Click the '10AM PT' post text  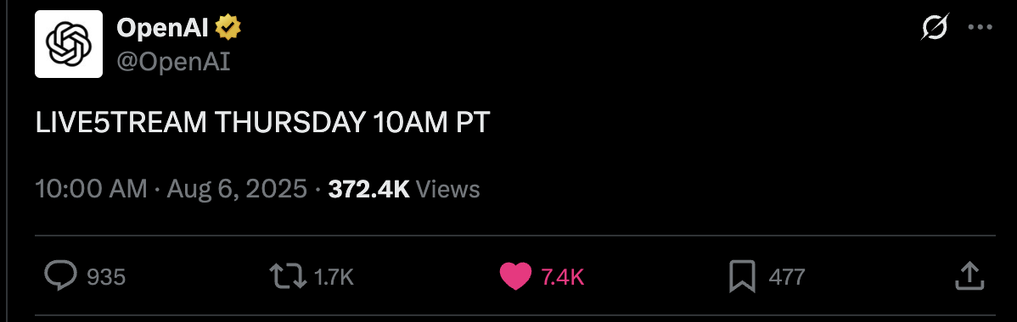(x=430, y=123)
